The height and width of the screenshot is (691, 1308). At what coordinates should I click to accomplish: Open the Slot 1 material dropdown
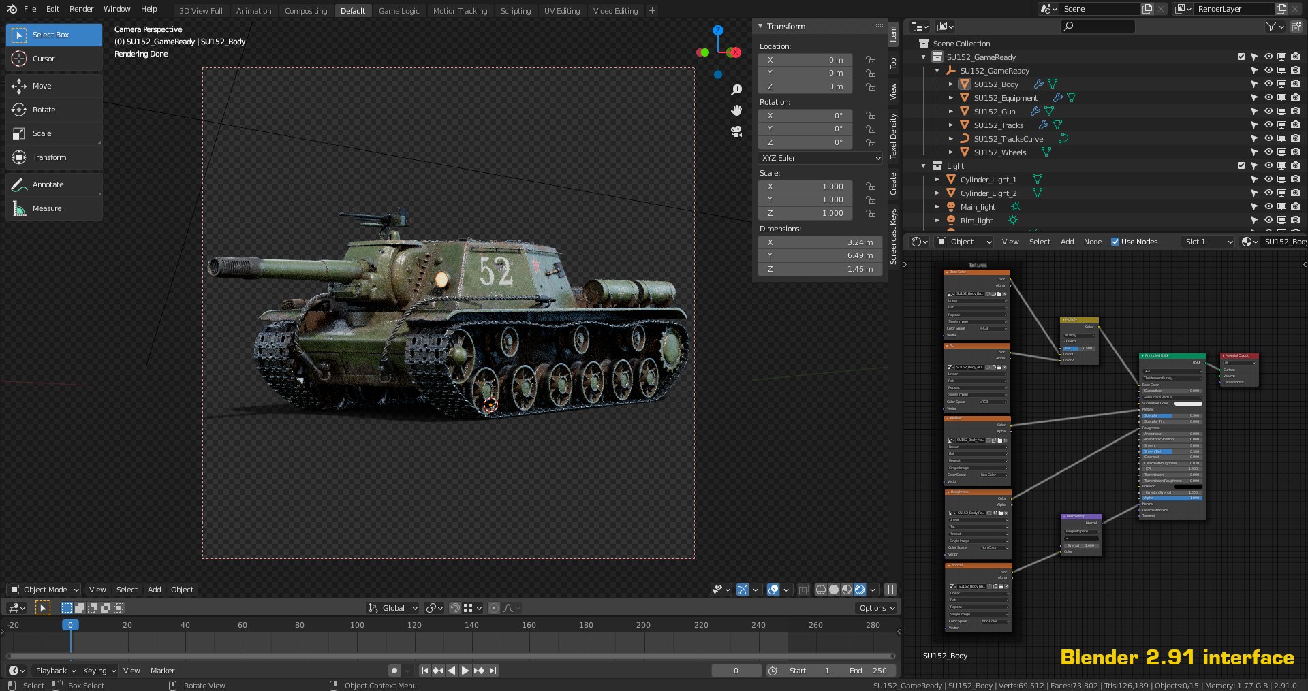coord(1208,242)
